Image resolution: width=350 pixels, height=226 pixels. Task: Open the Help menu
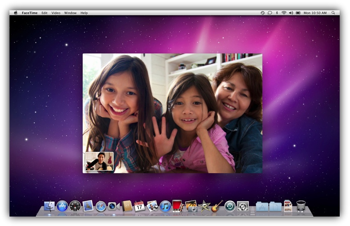point(84,13)
